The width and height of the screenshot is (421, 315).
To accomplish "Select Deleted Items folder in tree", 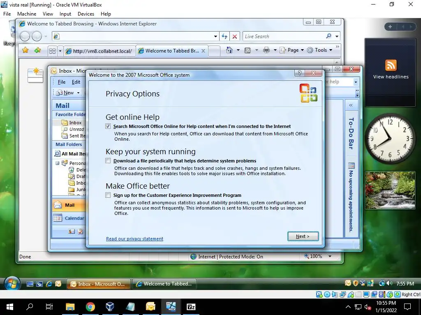I will click(77, 169).
